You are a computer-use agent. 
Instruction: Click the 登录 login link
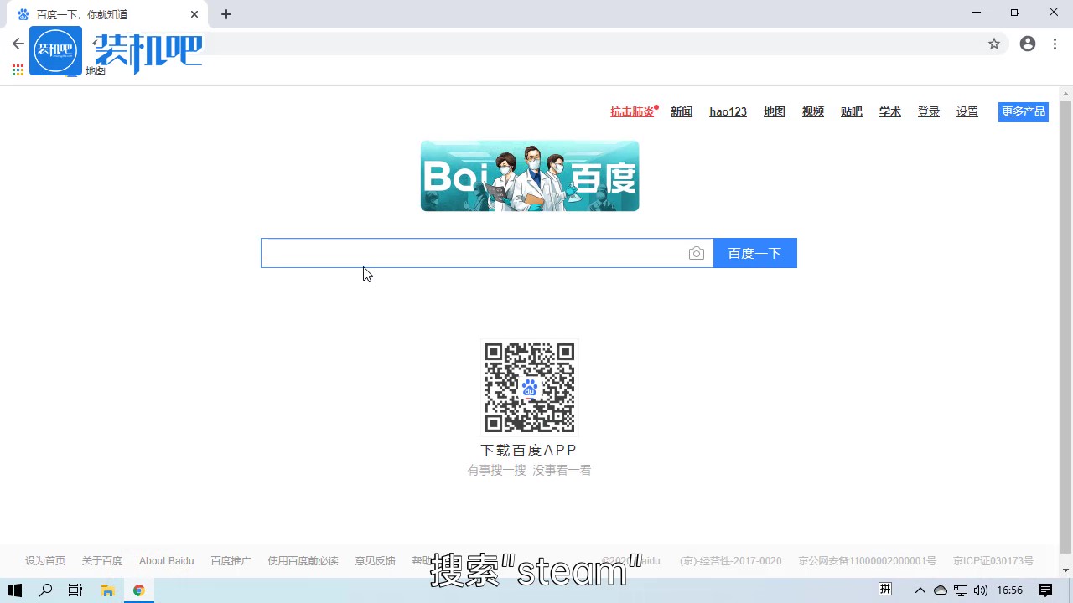929,112
